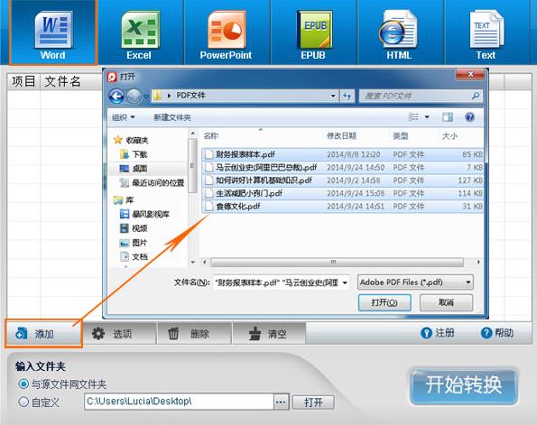The height and width of the screenshot is (425, 537).
Task: Open 文档 library in sidebar
Action: 134,256
